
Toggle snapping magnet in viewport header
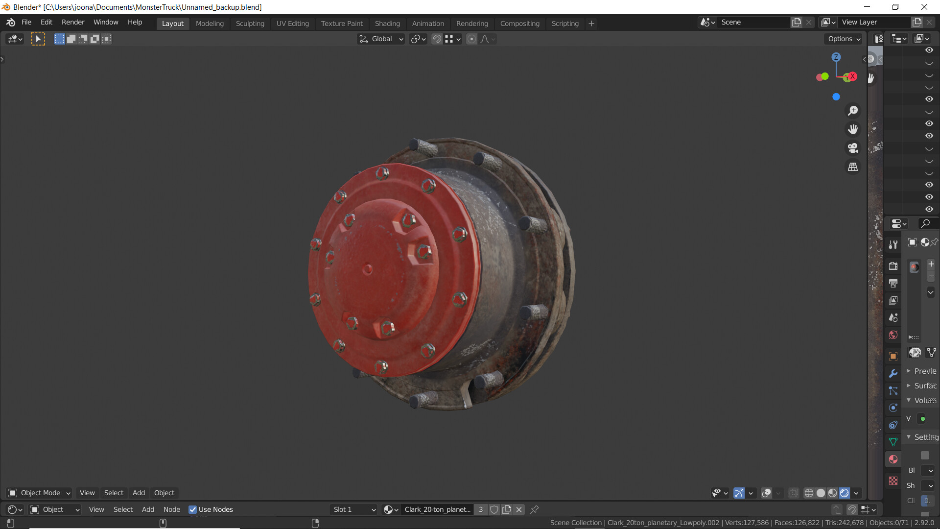pos(437,39)
